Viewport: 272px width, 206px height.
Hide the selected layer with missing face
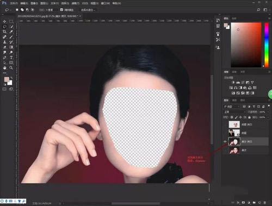225,142
